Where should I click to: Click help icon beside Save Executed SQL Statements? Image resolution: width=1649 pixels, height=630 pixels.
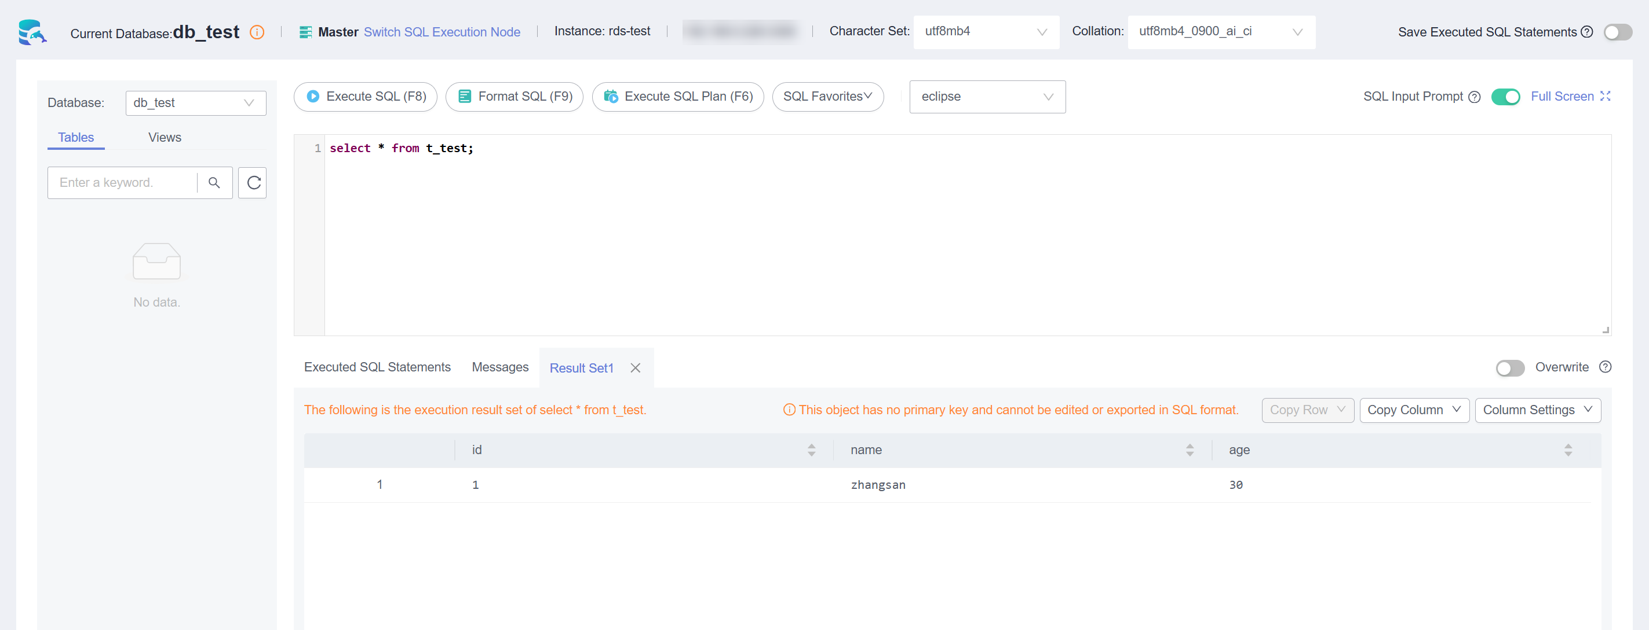1587,32
